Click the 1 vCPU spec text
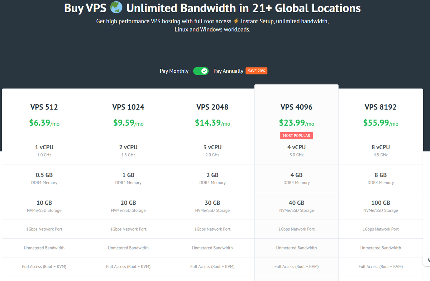 pyautogui.click(x=44, y=147)
